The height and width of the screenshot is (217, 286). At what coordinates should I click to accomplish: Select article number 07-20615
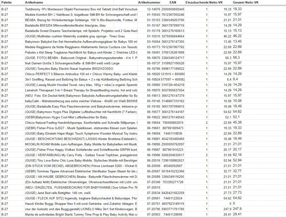tap(154, 188)
